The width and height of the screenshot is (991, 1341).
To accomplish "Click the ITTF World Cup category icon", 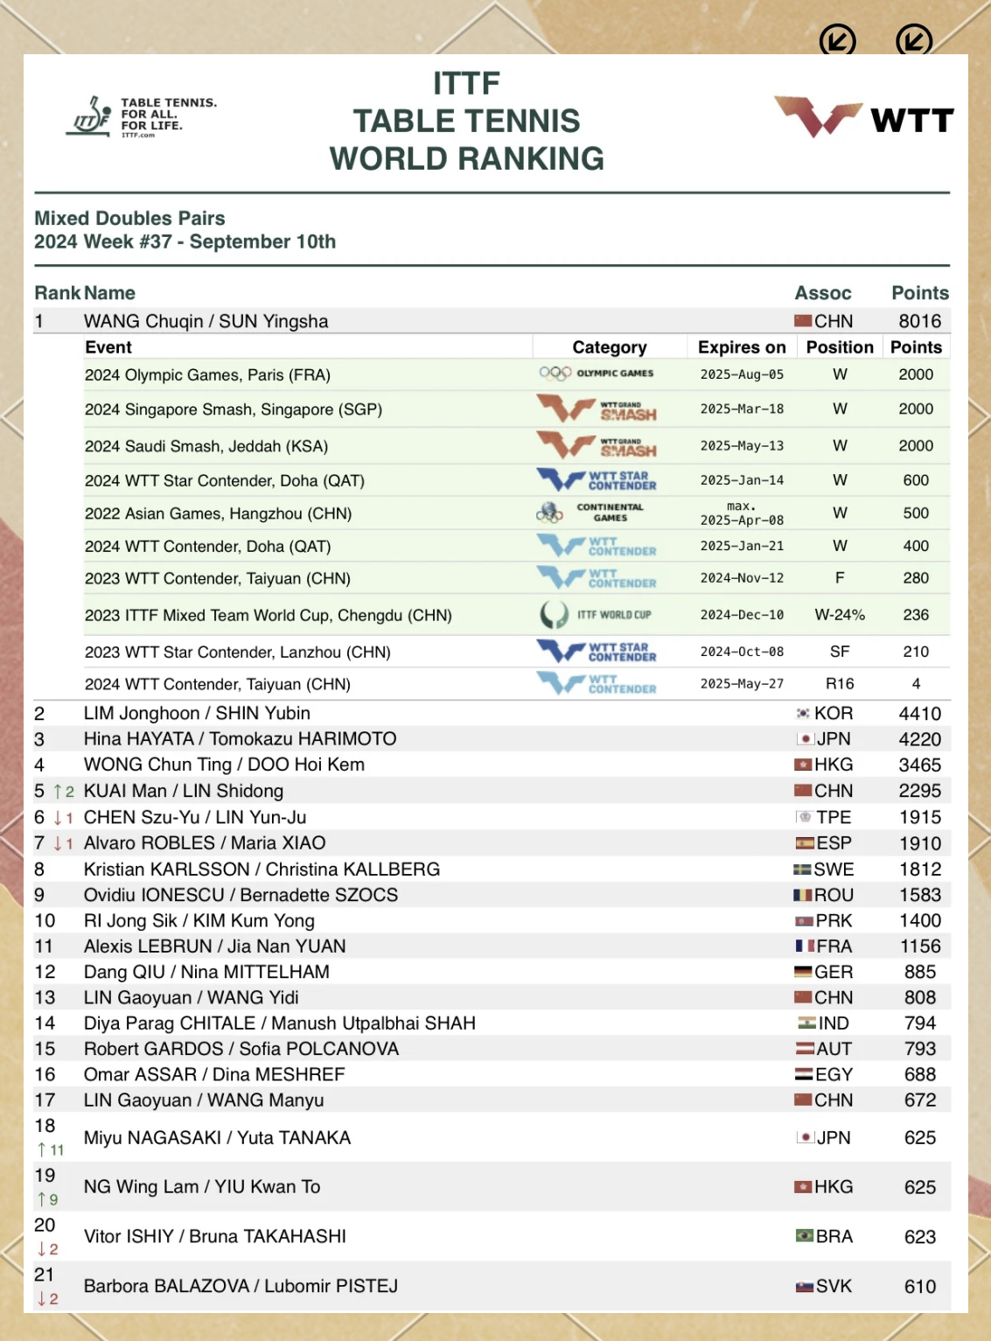I will tap(597, 615).
